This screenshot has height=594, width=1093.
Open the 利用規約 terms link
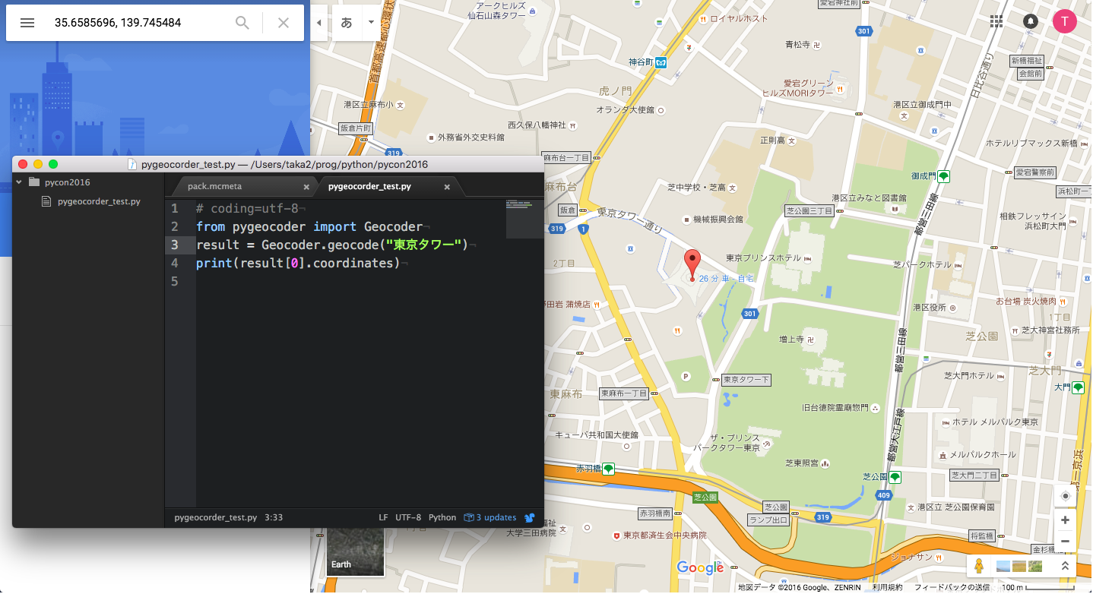tap(887, 587)
